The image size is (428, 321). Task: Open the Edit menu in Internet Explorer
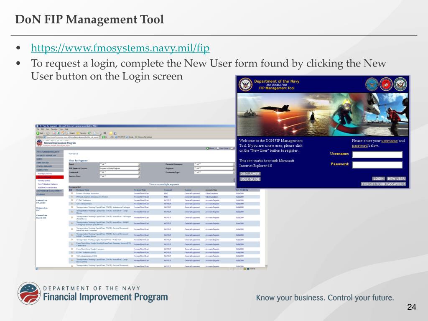pyautogui.click(x=42, y=129)
